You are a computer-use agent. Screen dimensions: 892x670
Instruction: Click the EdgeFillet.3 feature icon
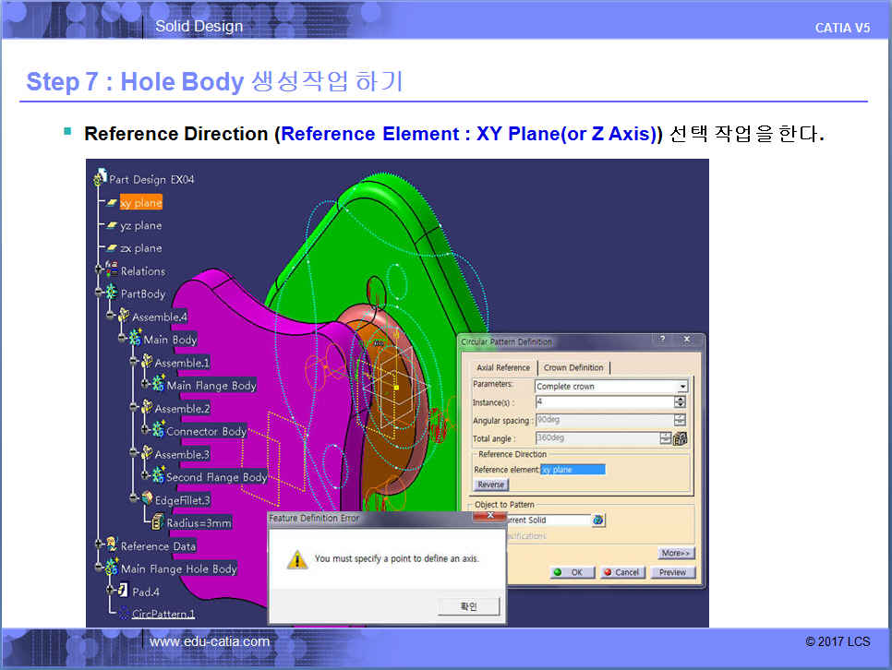(146, 499)
